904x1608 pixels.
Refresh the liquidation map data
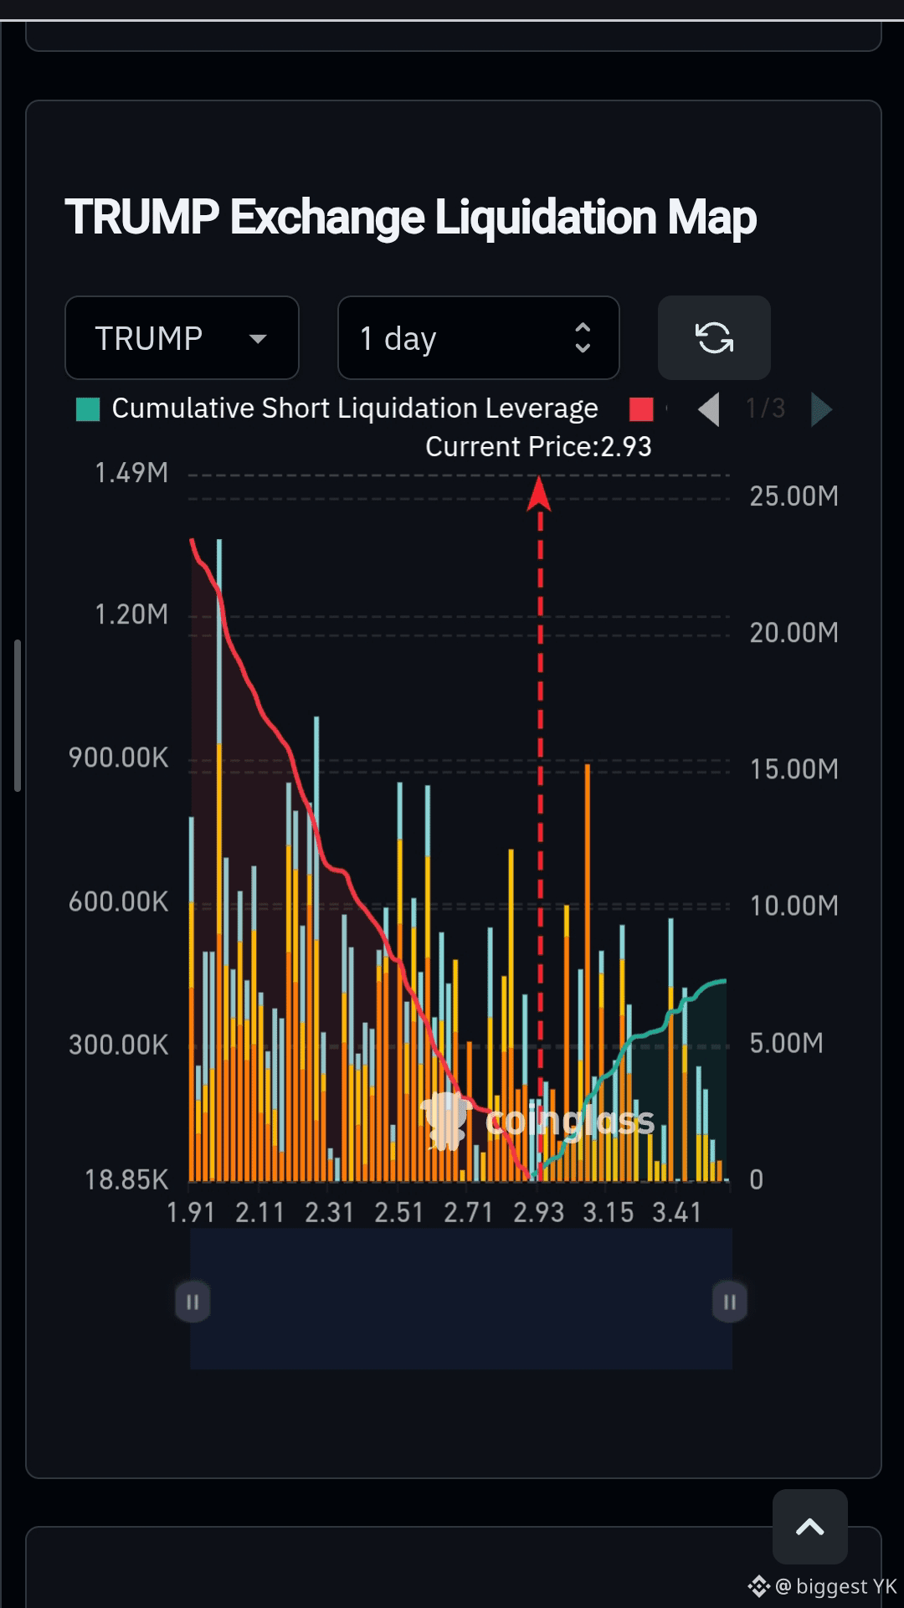[714, 338]
